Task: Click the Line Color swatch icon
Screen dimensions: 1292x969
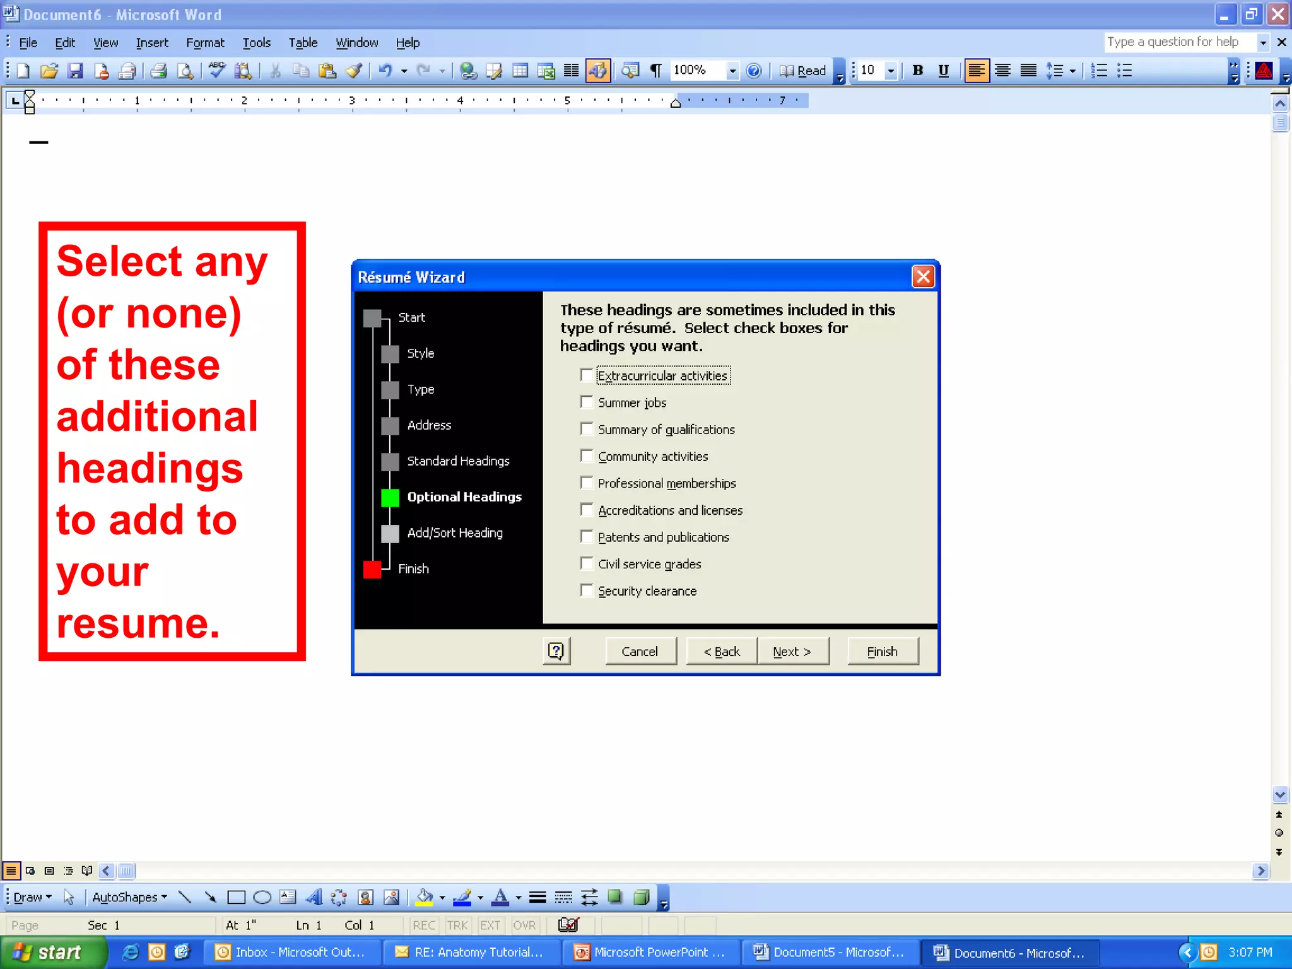Action: [462, 897]
